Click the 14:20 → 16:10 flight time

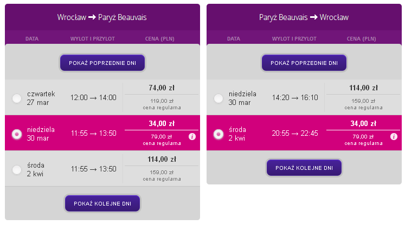tap(295, 98)
